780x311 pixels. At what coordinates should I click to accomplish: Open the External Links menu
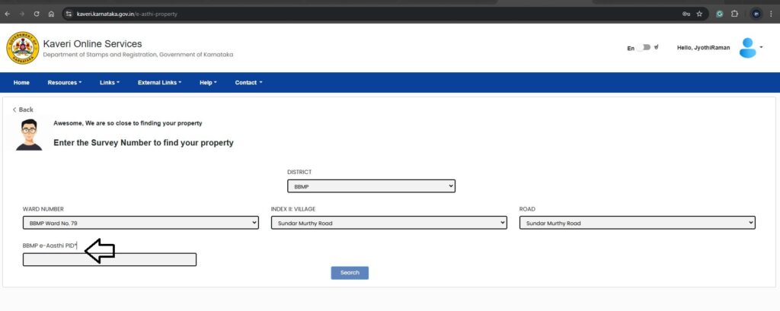(x=159, y=82)
